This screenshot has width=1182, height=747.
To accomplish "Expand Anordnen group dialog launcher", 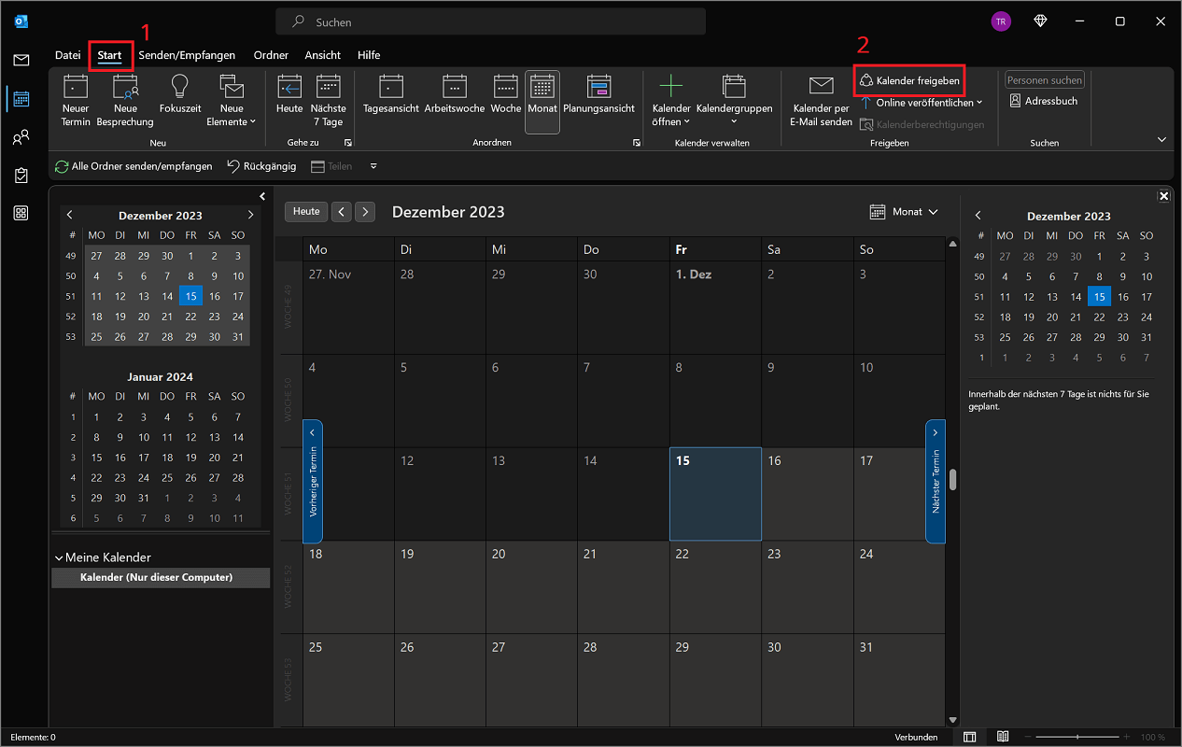I will (x=637, y=143).
